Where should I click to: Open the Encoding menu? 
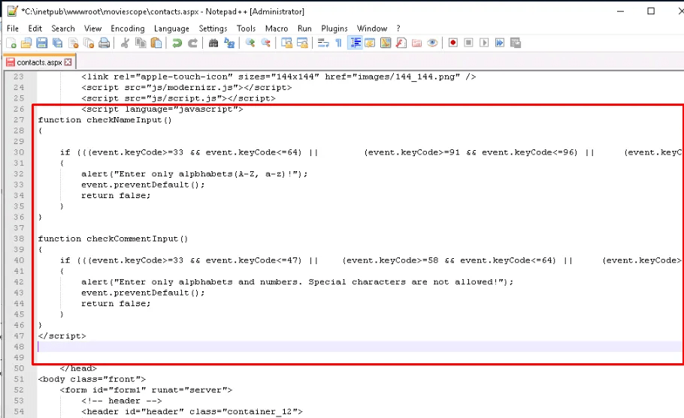tap(127, 29)
